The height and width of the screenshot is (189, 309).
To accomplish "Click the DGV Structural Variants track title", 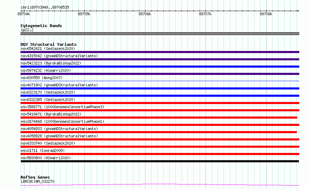I will [49, 44].
